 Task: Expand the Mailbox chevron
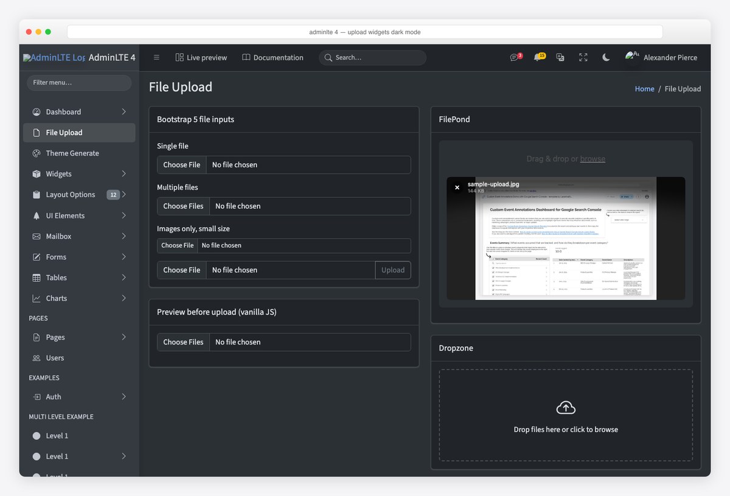point(123,236)
